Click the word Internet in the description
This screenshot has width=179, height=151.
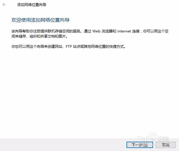124,31
